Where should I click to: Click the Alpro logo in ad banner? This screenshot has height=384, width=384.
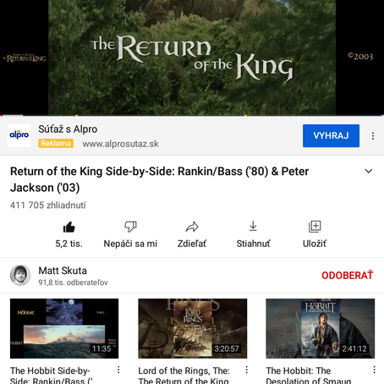coord(19,135)
